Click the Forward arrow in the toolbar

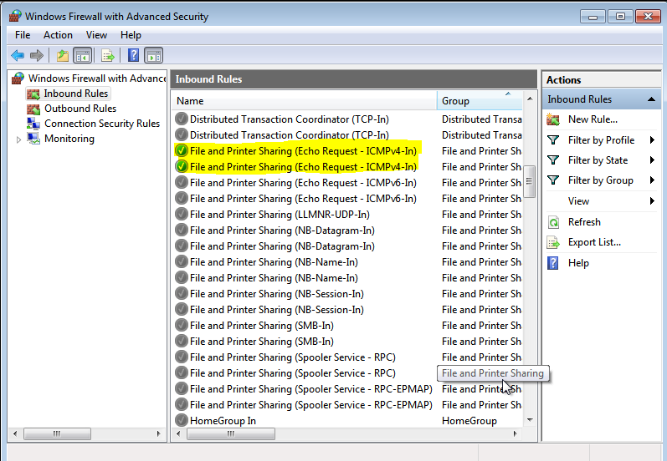(x=37, y=55)
